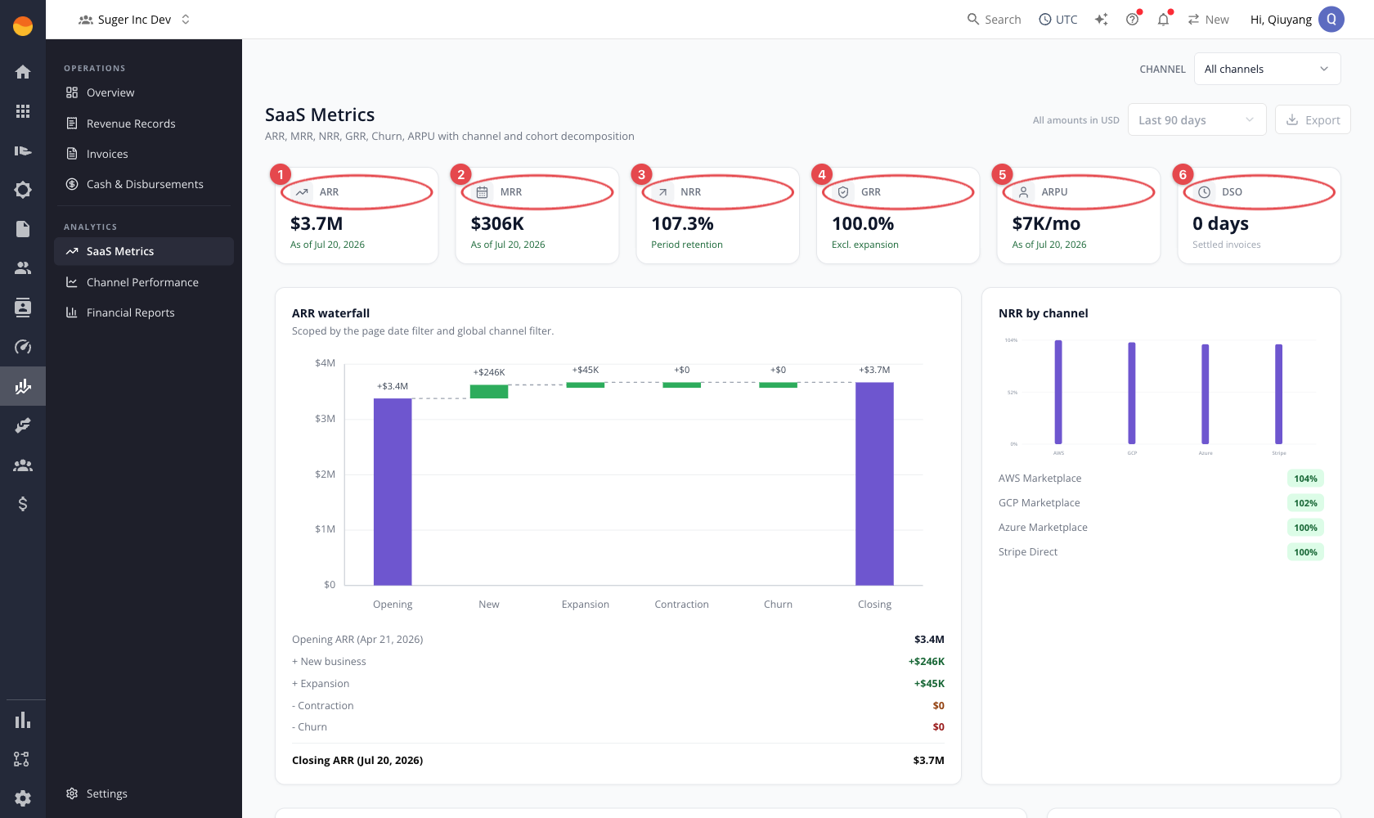Click the purple Closing bar in the waterfall

click(x=874, y=483)
